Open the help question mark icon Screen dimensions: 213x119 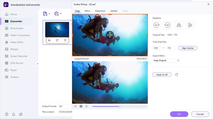pyautogui.click(x=7, y=114)
